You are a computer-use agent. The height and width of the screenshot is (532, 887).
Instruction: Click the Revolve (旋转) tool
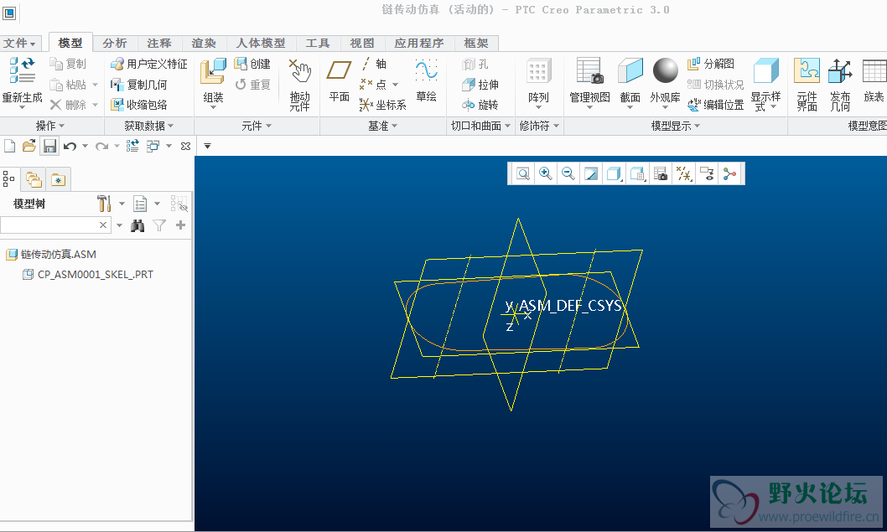click(x=480, y=105)
